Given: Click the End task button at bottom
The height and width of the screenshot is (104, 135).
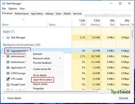Looking at the screenshot, I should tap(124, 98).
